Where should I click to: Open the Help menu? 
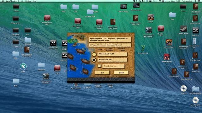34,1
